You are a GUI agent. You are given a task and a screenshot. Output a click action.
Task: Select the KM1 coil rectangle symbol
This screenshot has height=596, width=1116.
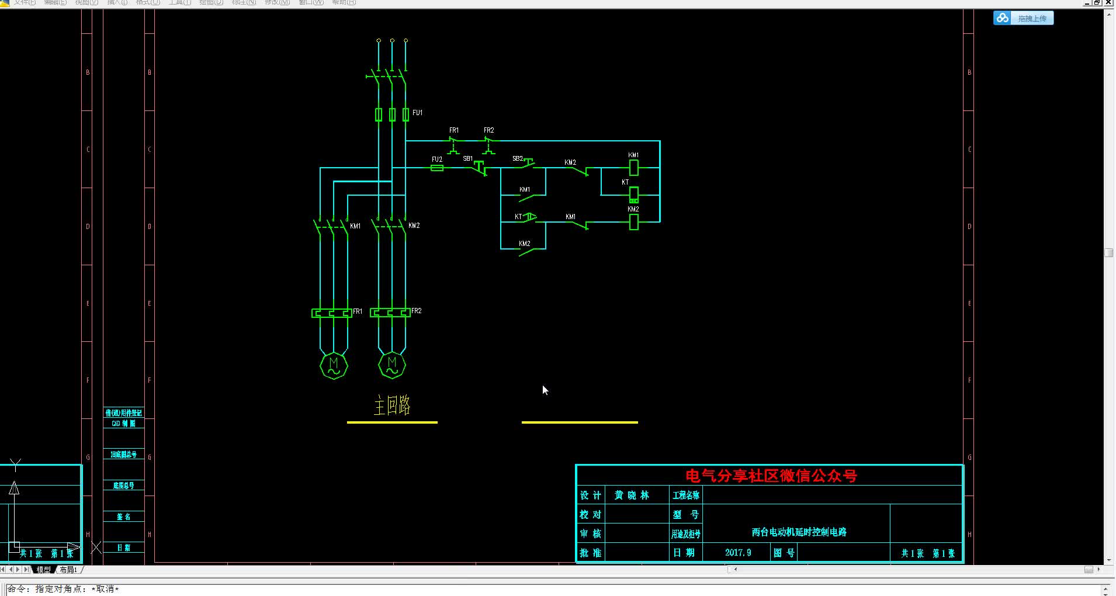click(633, 168)
